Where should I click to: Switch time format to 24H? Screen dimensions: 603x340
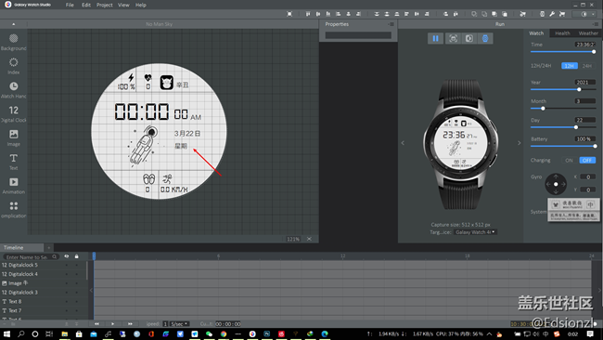[587, 66]
